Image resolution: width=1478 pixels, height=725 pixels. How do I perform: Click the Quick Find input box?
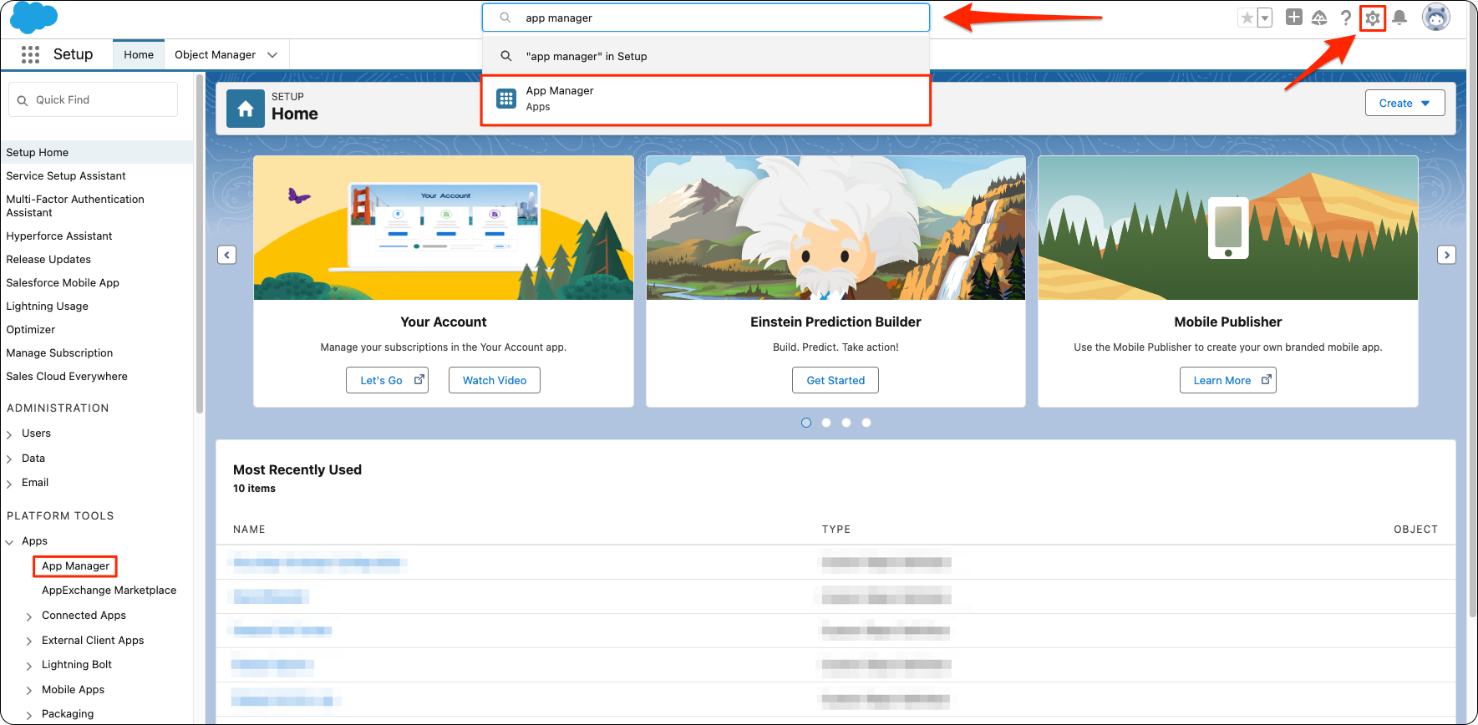(94, 99)
